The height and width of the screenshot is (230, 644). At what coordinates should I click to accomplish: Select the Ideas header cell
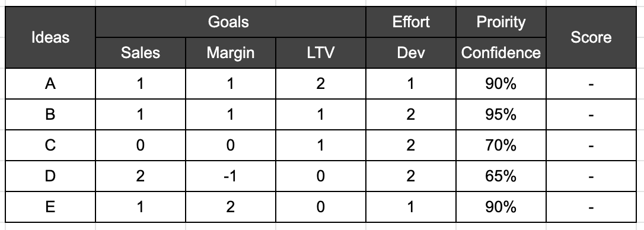50,37
